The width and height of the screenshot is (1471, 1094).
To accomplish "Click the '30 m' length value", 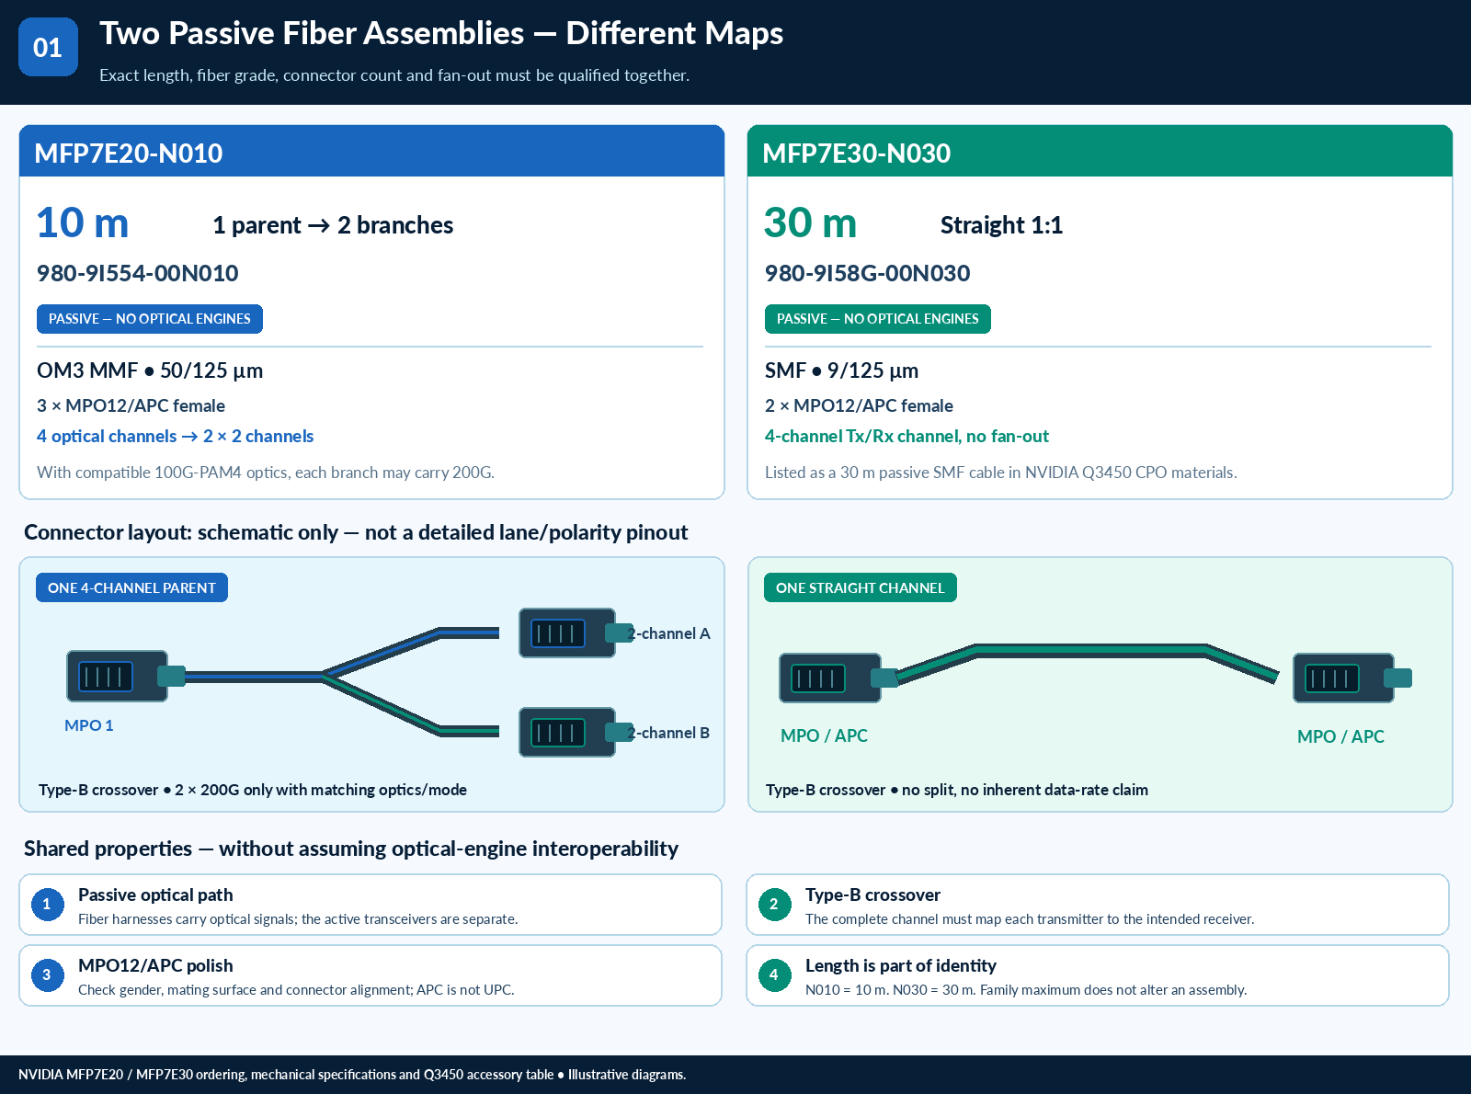I will coord(810,223).
